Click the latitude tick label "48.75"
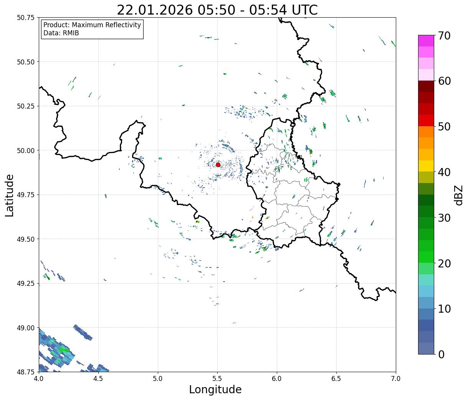468x399 pixels. (x=25, y=372)
